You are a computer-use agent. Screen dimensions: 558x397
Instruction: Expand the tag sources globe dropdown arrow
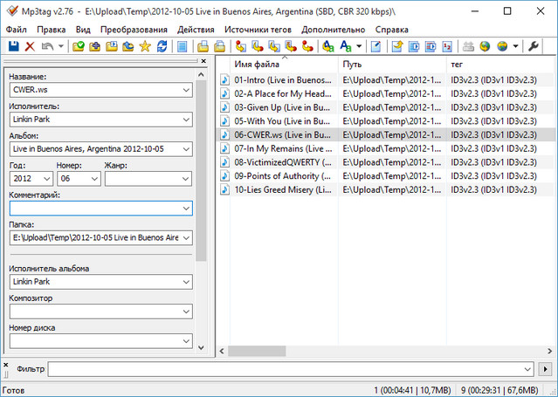pyautogui.click(x=515, y=46)
